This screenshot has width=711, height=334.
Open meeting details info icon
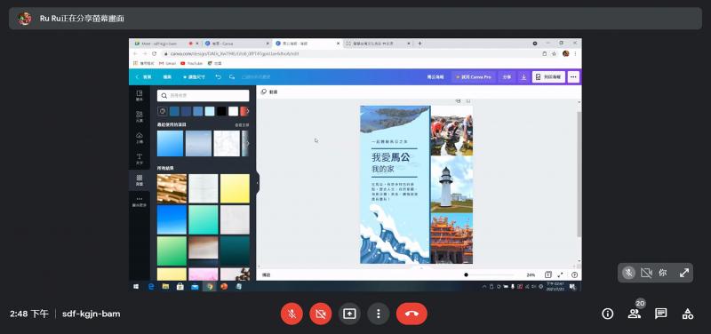point(608,314)
